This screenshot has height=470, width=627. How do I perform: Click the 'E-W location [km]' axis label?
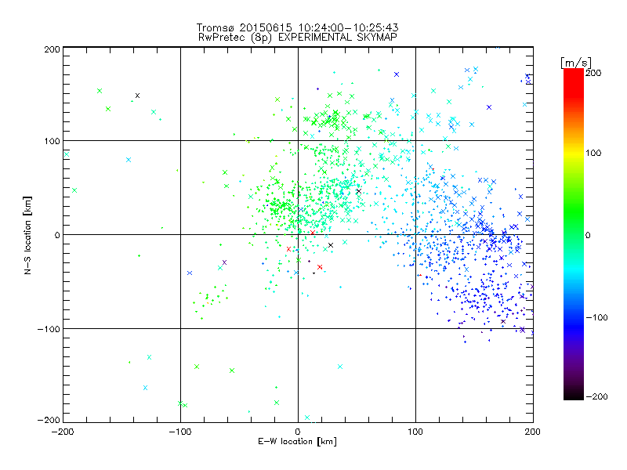(297, 442)
